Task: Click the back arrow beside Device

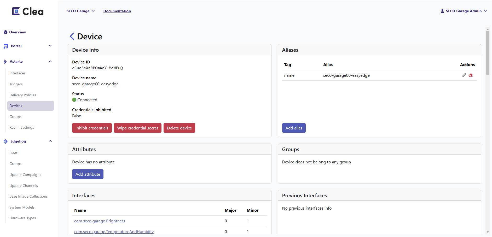Action: pos(72,36)
